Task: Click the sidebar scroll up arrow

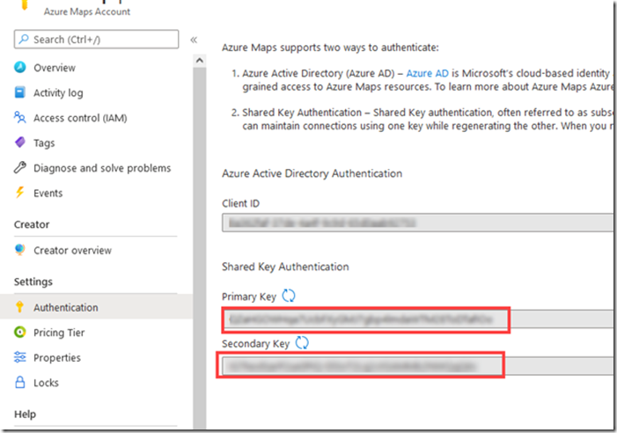Action: [x=200, y=61]
